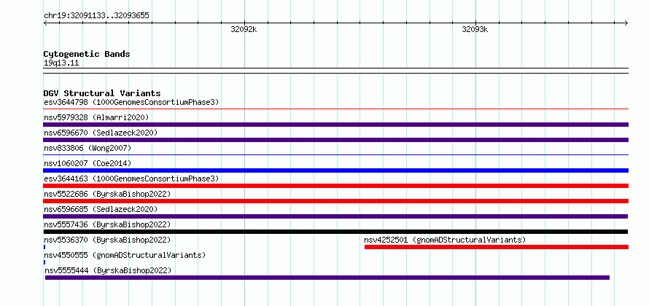Select the nsv5979328 Almarri2020 purple bar
This screenshot has width=649, height=306.
pyautogui.click(x=335, y=125)
